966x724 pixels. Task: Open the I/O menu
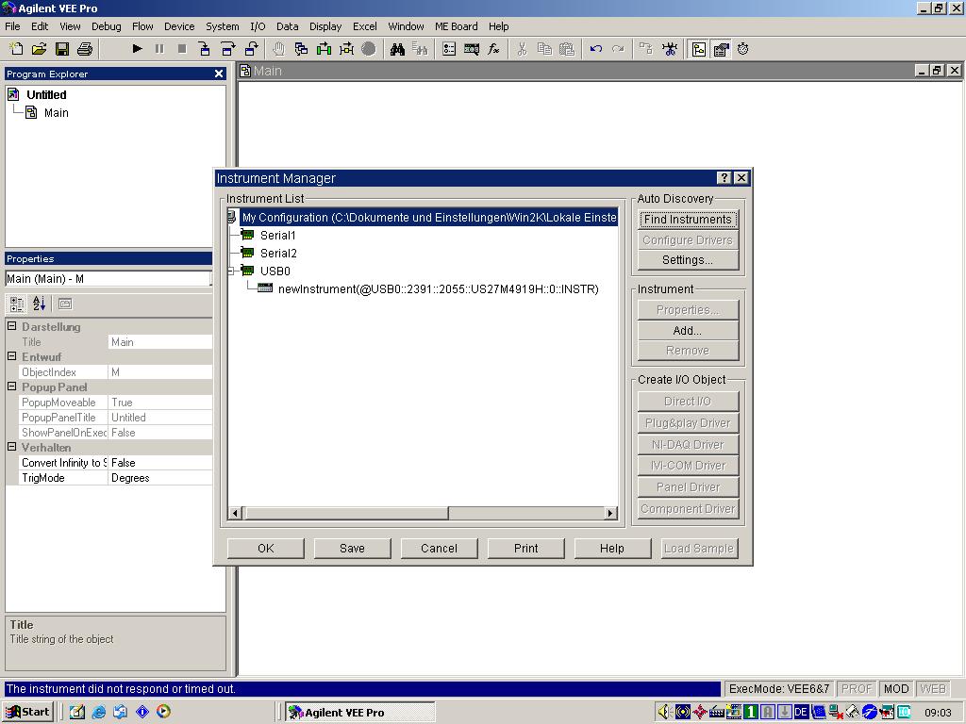258,26
